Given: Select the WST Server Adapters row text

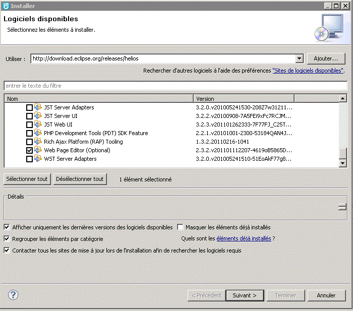Looking at the screenshot, I should [x=70, y=159].
